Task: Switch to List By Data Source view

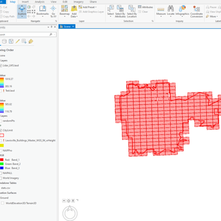Action: pyautogui.click(x=4, y=41)
